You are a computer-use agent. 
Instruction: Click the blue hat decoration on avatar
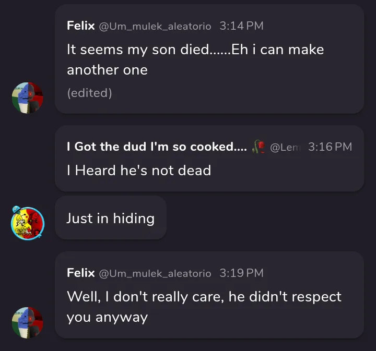[x=16, y=210]
